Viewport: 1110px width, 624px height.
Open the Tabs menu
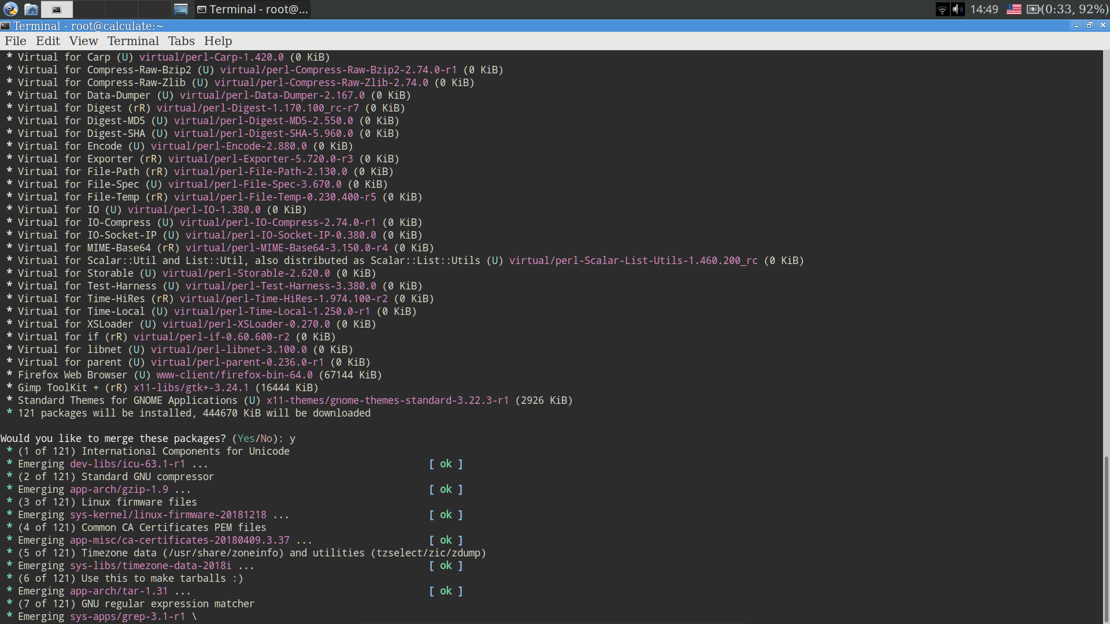pos(181,41)
